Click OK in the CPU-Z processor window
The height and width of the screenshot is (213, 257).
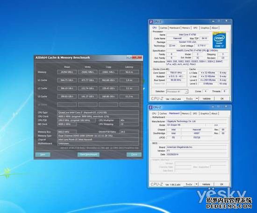coord(222,98)
